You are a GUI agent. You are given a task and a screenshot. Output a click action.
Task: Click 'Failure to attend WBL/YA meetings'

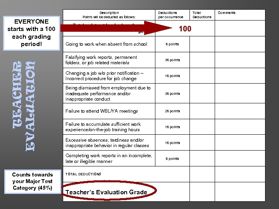pos(102,111)
